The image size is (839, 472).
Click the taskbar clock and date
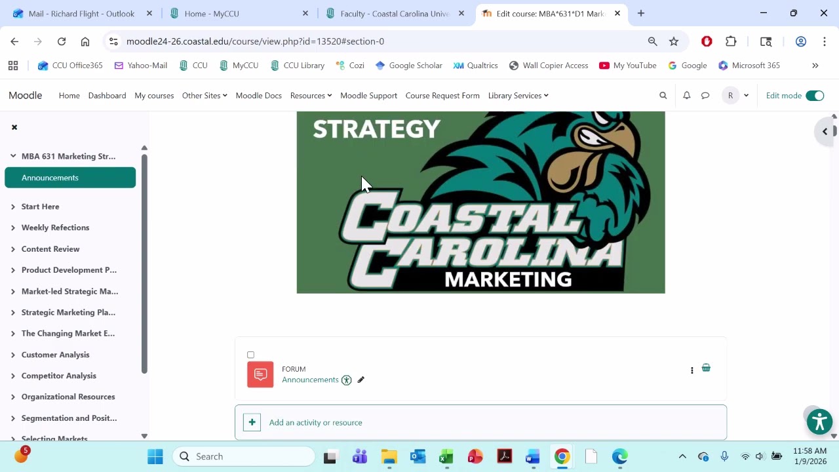click(810, 456)
